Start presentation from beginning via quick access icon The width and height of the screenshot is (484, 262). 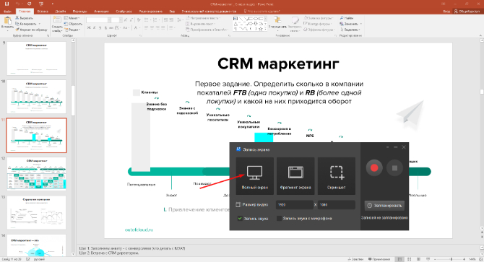pyautogui.click(x=41, y=4)
